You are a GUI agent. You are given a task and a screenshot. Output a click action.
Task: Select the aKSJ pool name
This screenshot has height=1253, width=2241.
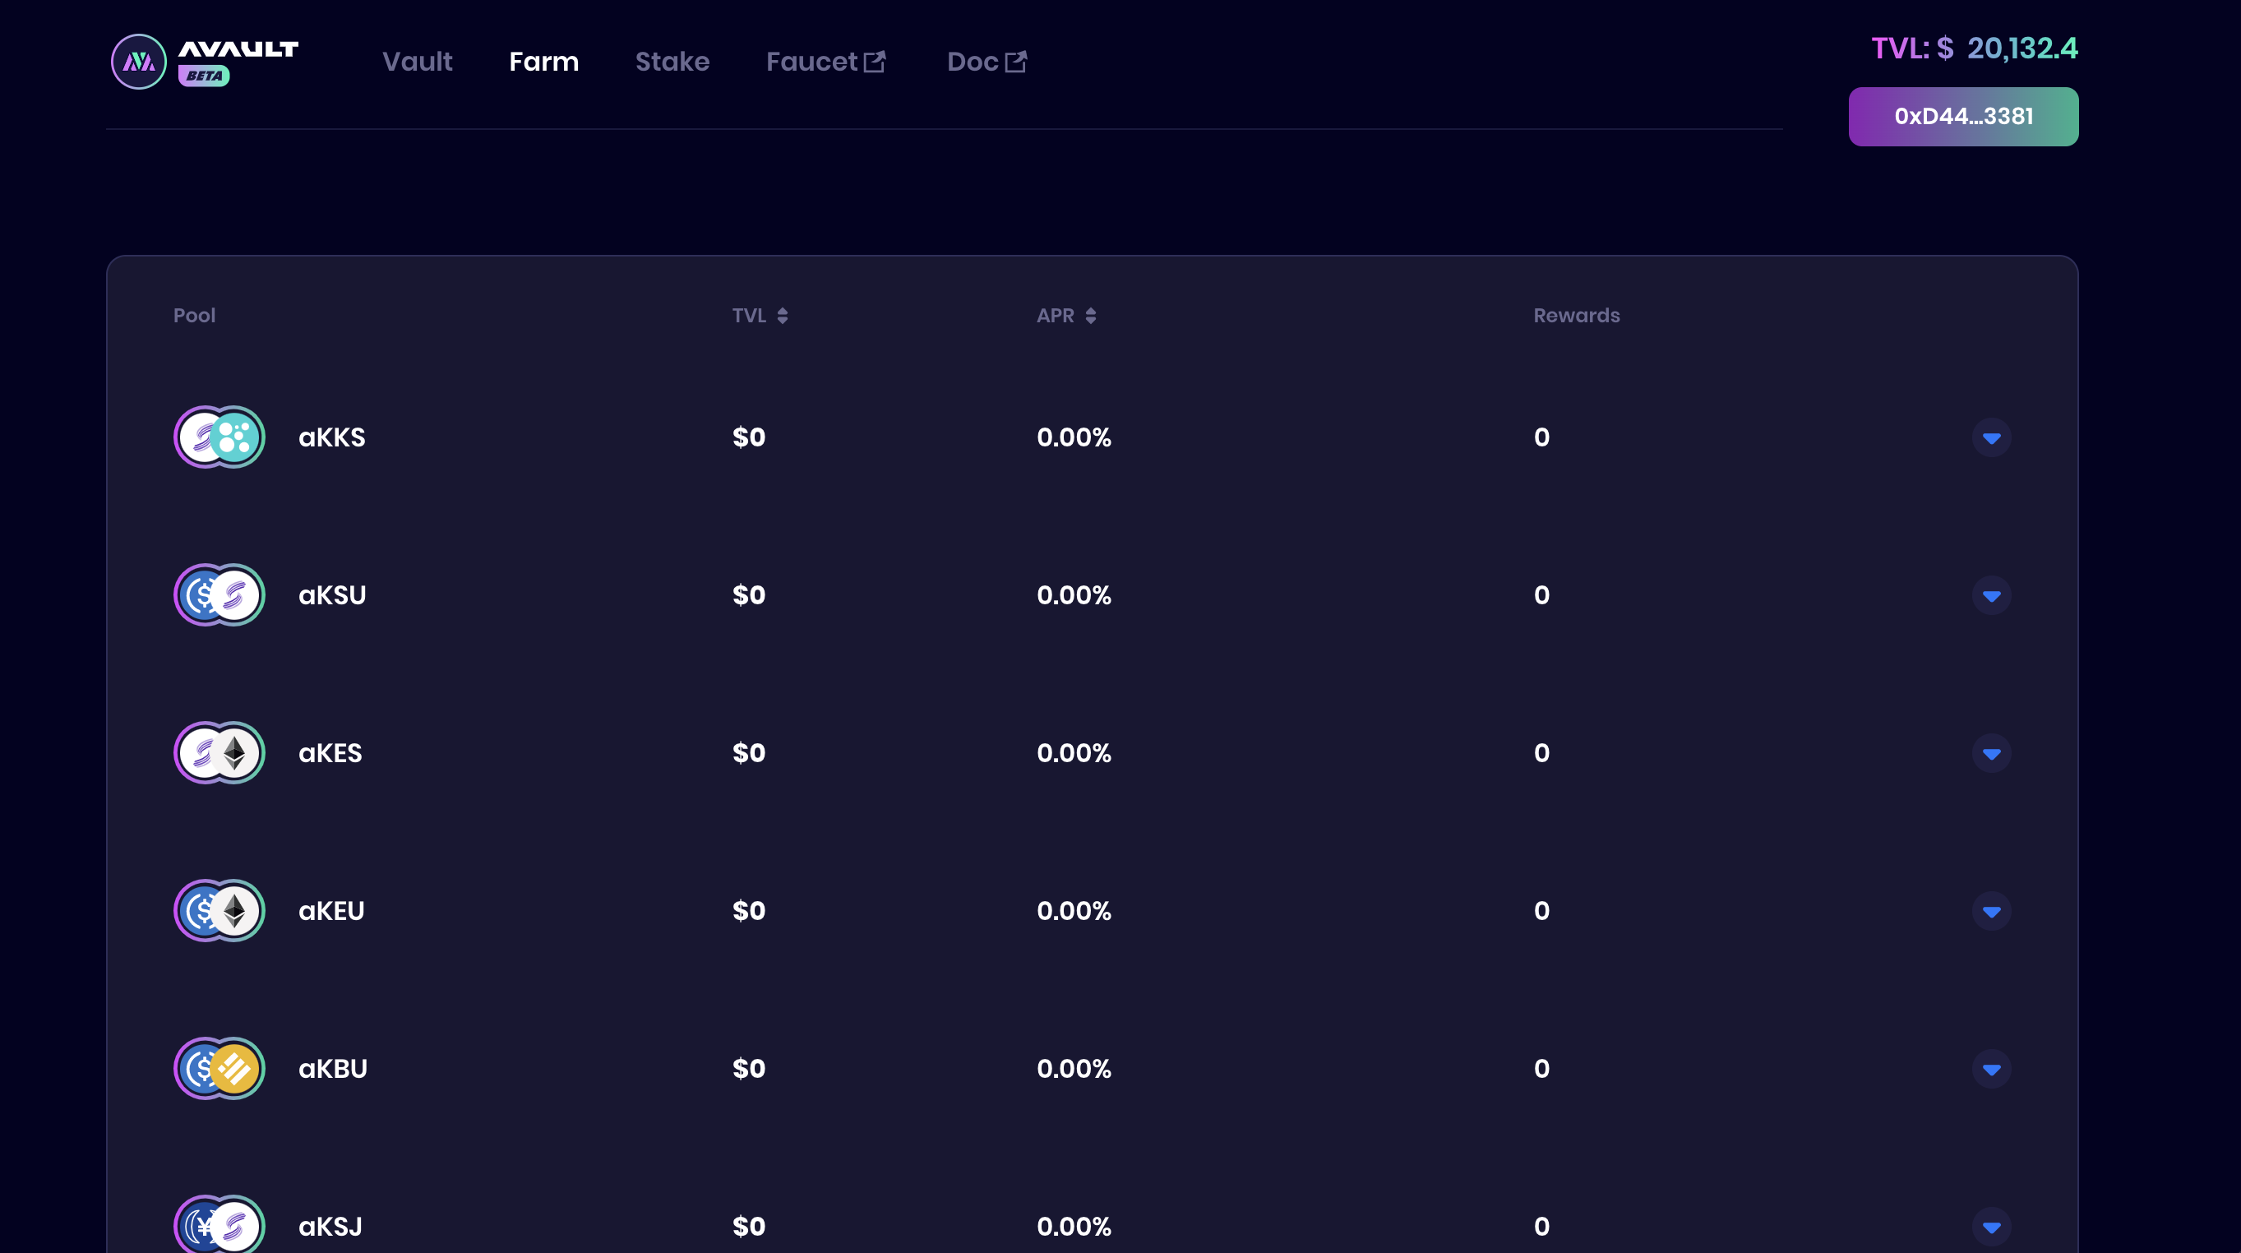click(330, 1226)
